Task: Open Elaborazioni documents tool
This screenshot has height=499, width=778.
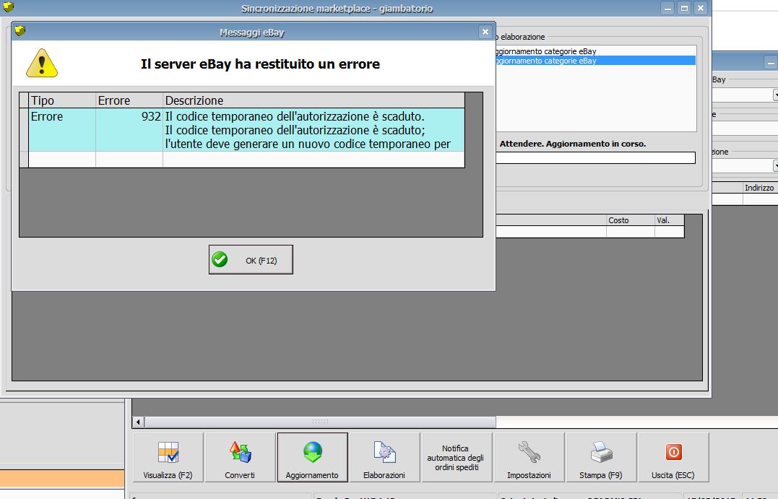Action: [384, 457]
